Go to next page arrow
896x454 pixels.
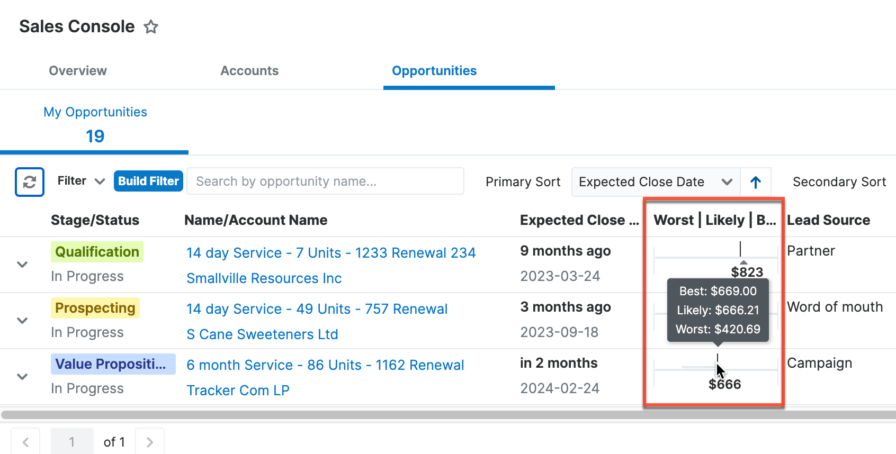tap(150, 442)
